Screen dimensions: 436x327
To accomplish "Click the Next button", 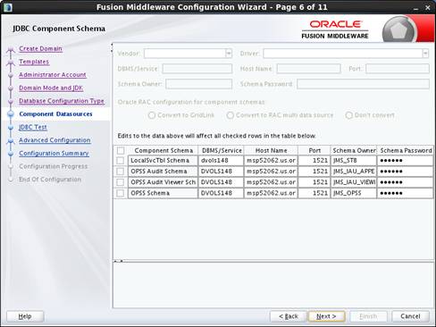I will pos(326,316).
